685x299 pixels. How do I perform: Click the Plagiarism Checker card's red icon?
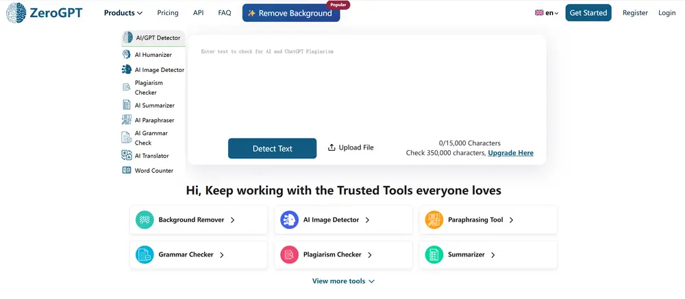coord(289,254)
